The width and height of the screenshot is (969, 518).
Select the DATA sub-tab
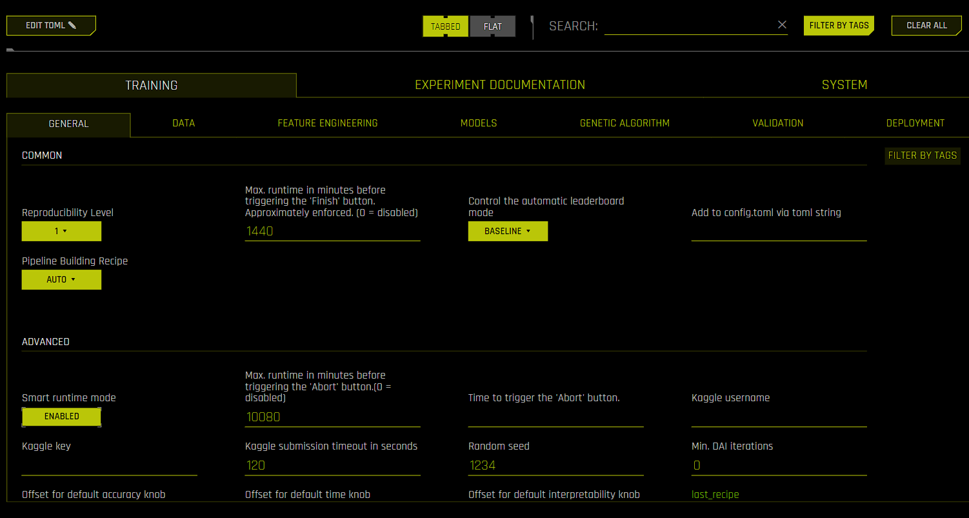(183, 123)
